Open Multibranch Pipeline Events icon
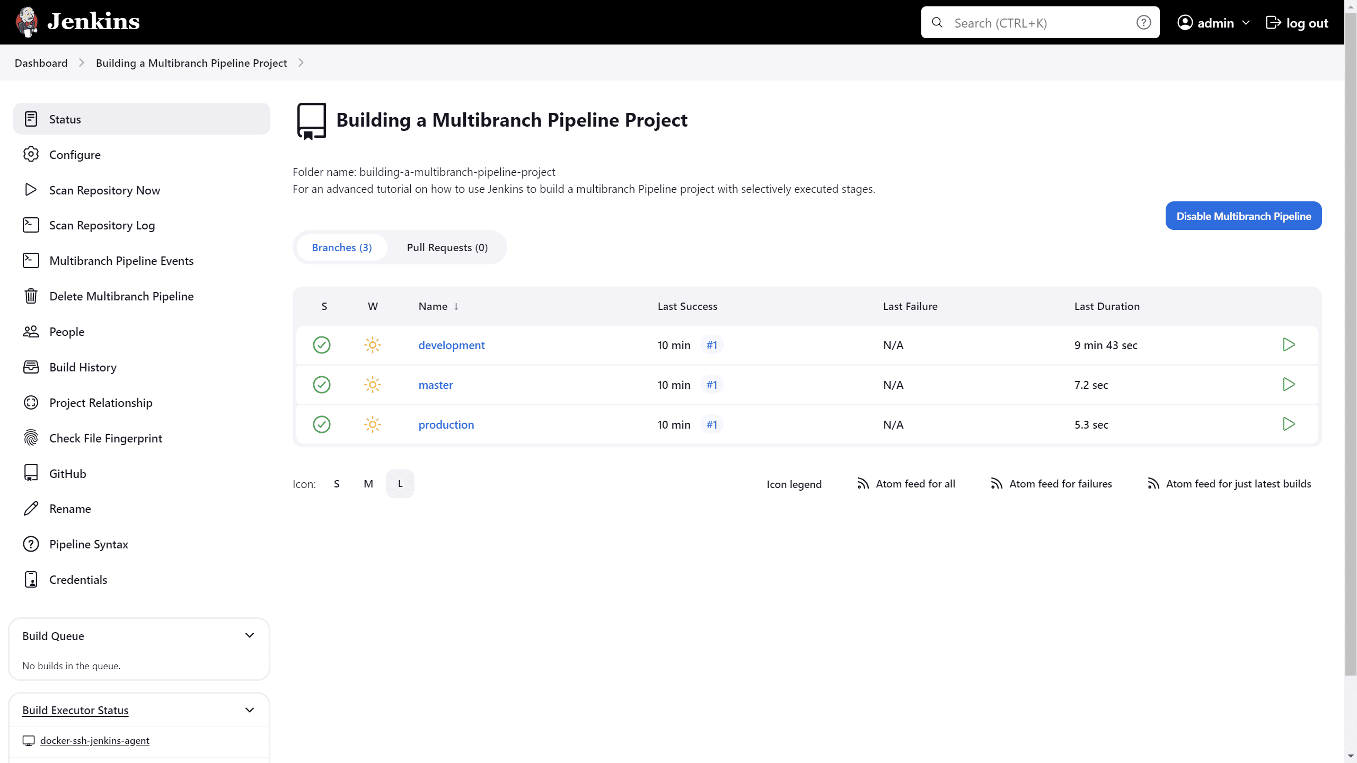 pyautogui.click(x=31, y=260)
